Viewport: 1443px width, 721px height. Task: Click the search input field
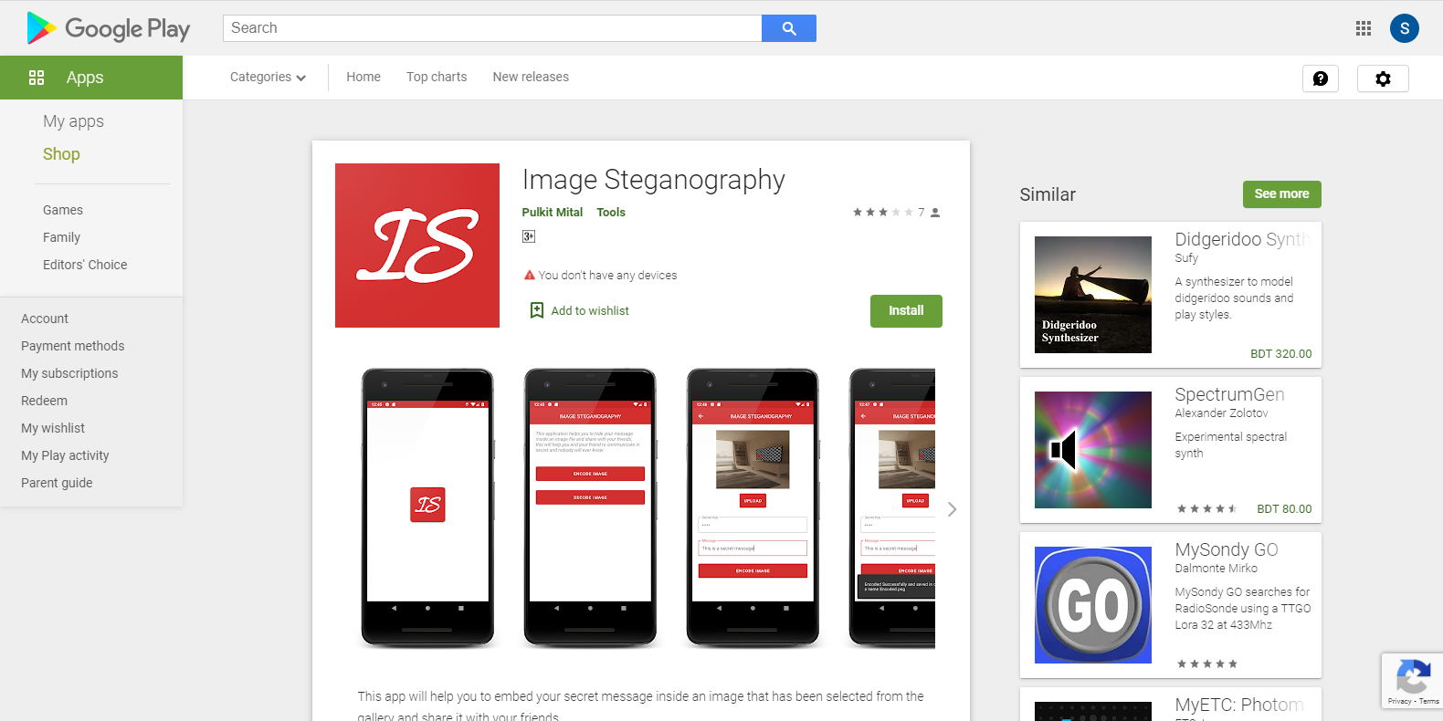pyautogui.click(x=492, y=28)
